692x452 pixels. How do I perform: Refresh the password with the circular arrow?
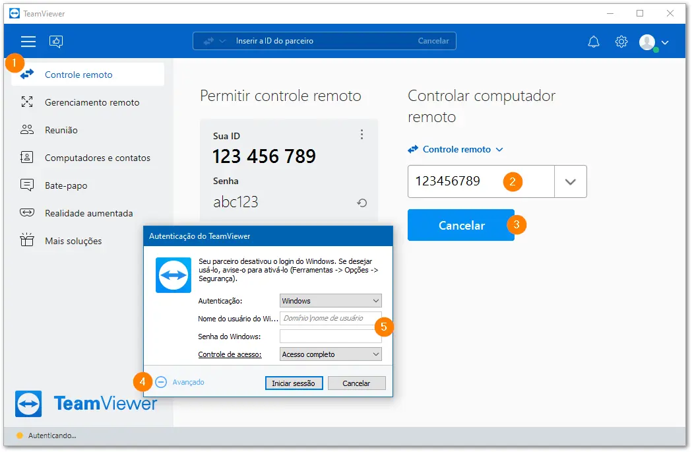click(x=362, y=203)
